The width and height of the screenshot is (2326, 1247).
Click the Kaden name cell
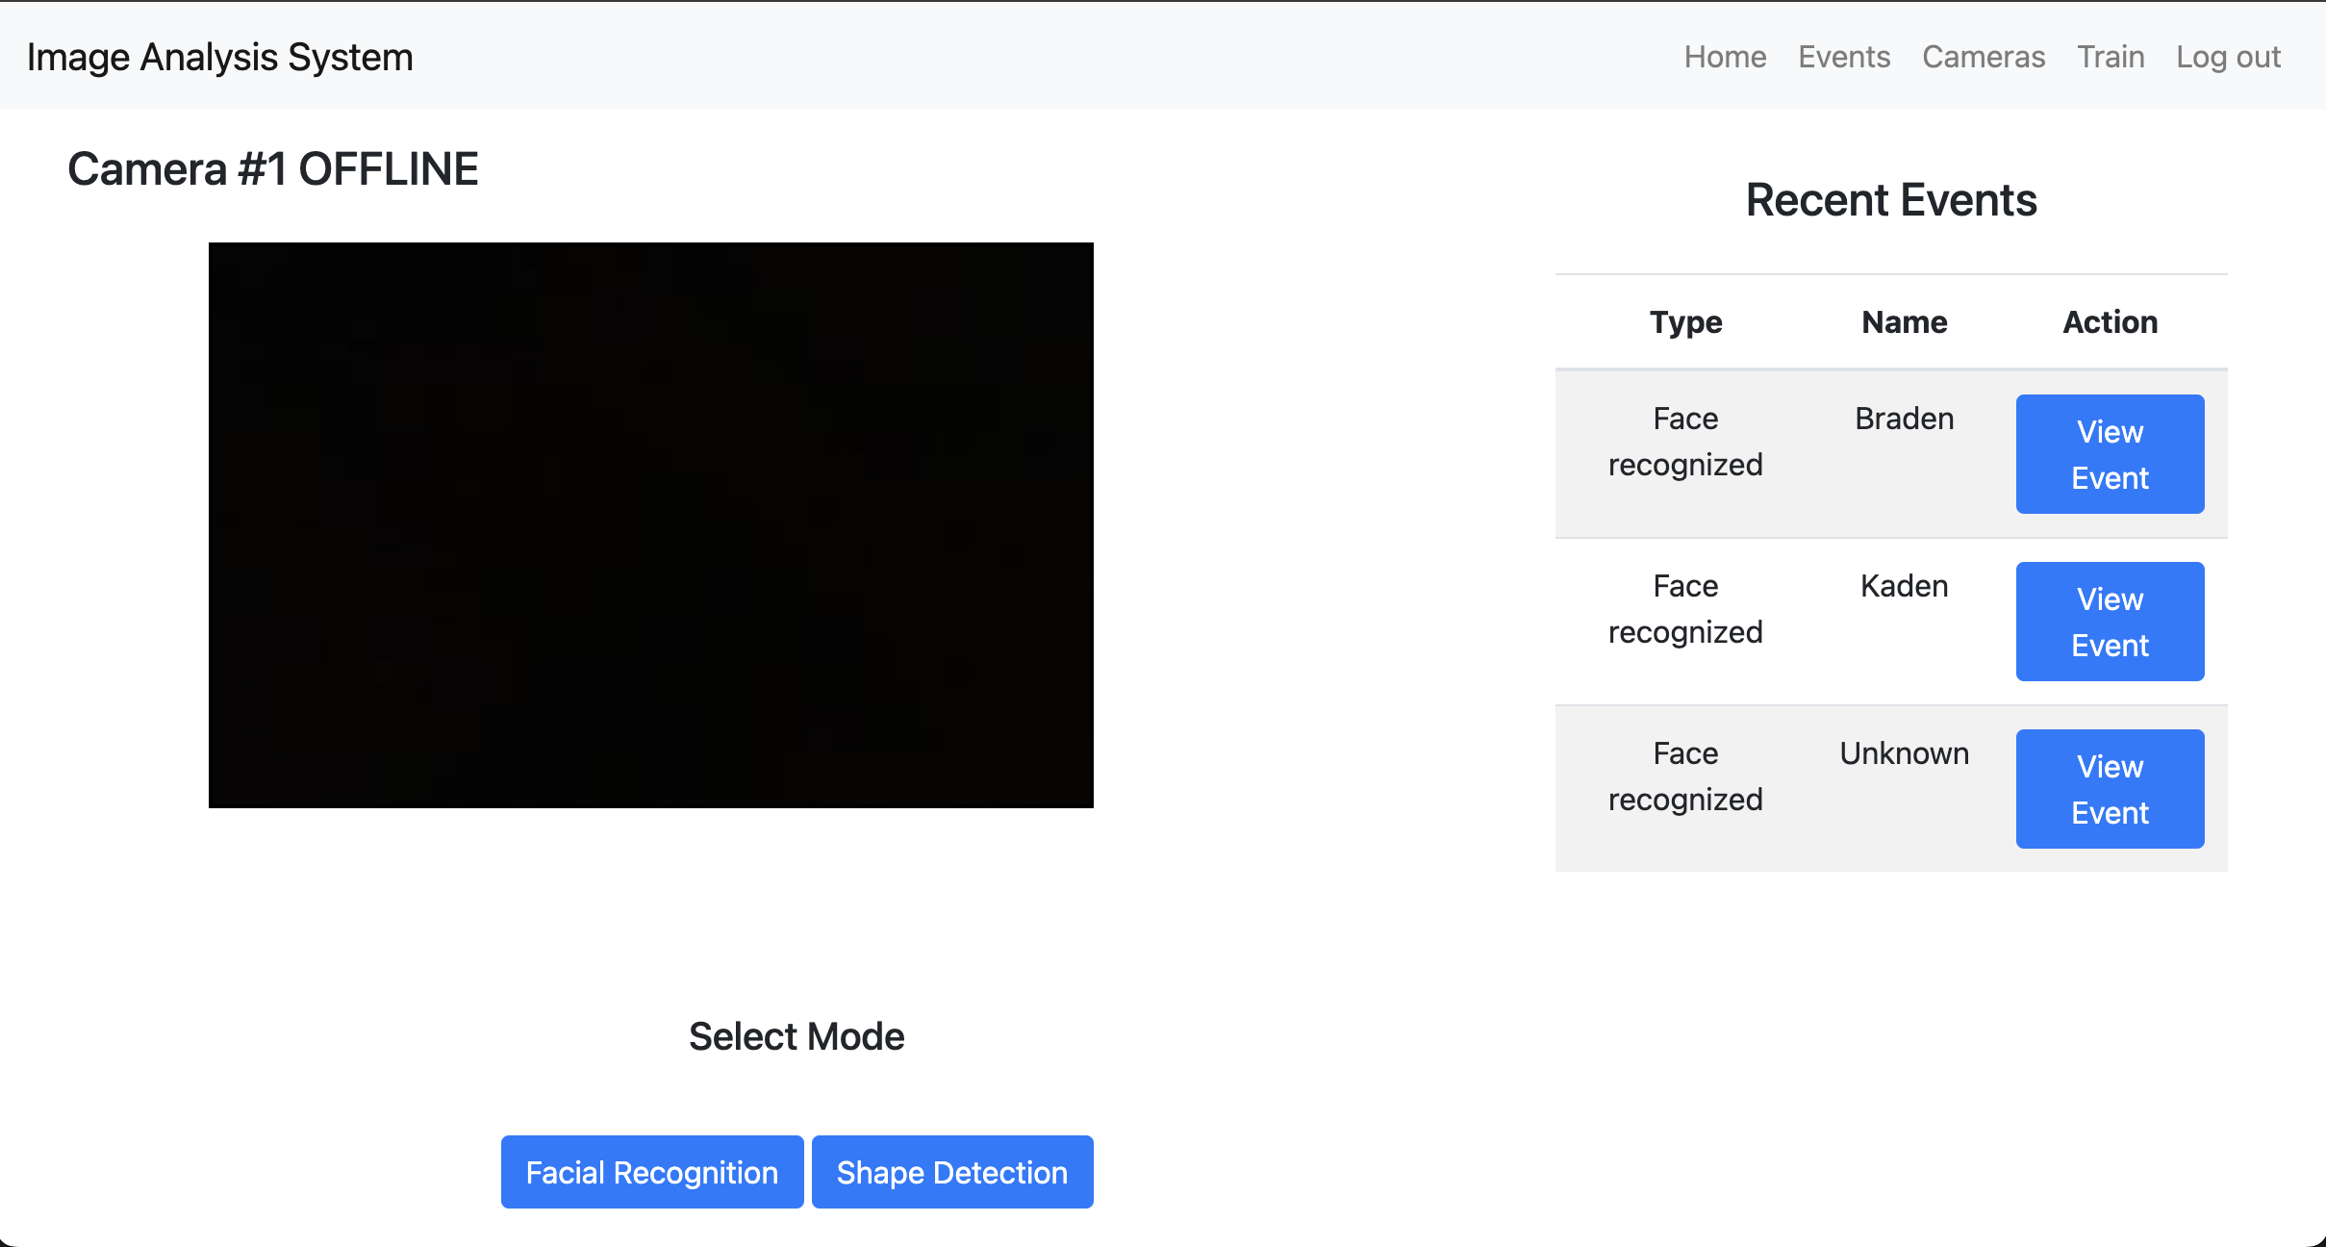point(1904,586)
